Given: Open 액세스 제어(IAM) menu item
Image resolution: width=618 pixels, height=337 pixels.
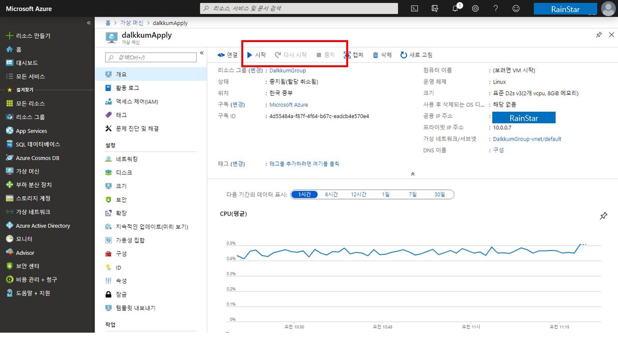Looking at the screenshot, I should pos(151,102).
